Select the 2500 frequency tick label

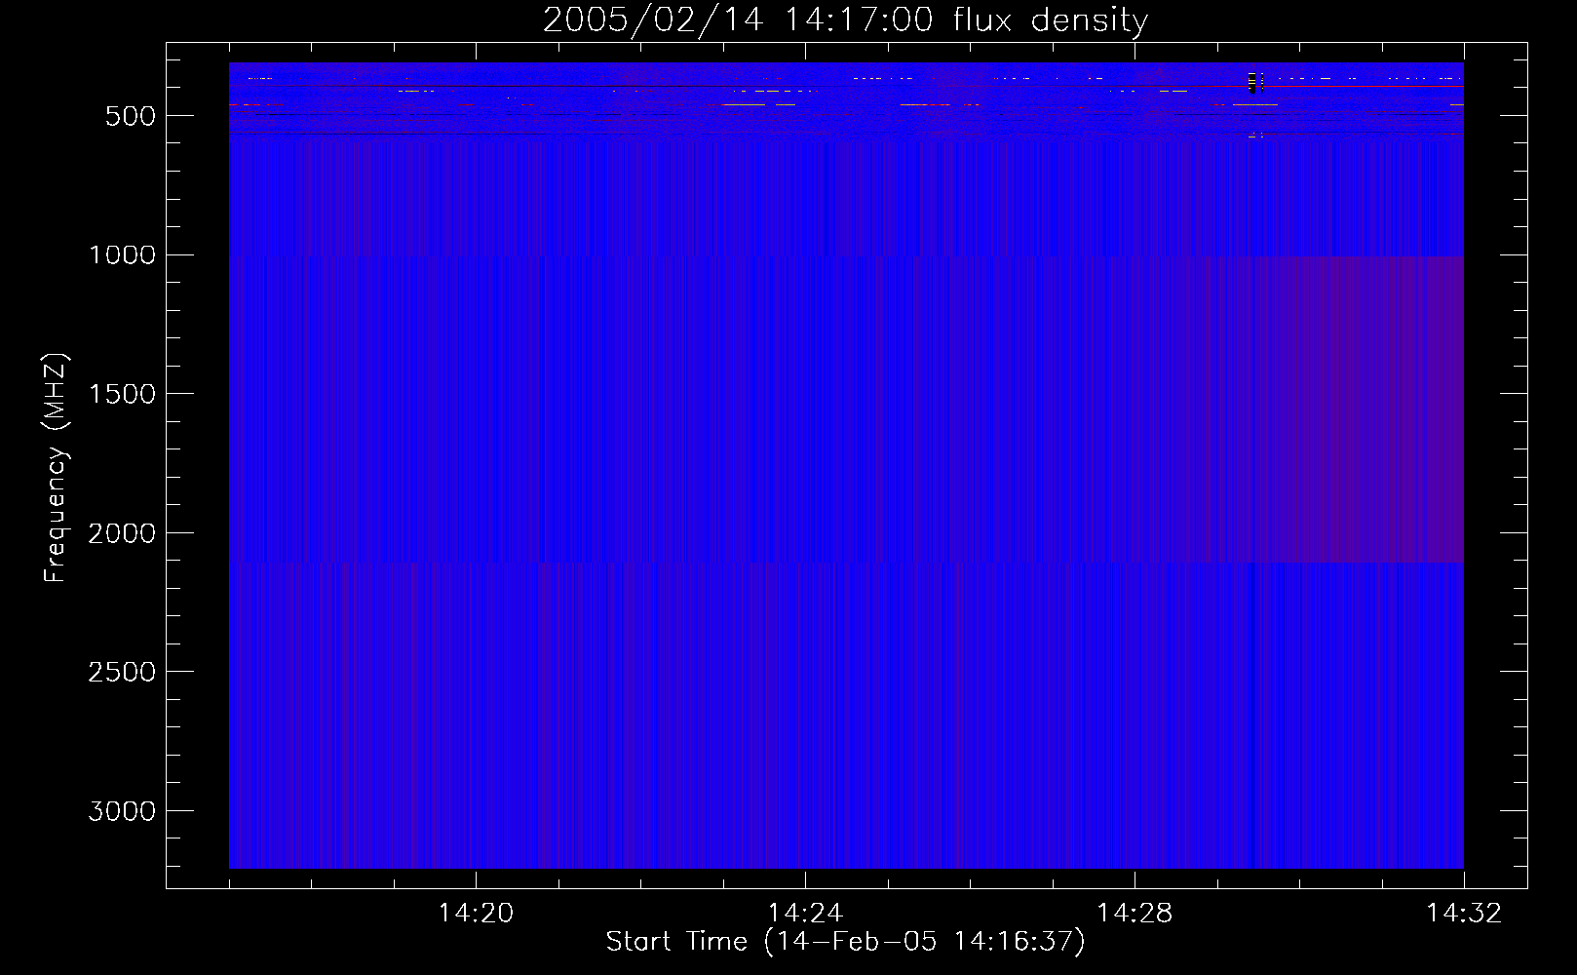tap(122, 673)
